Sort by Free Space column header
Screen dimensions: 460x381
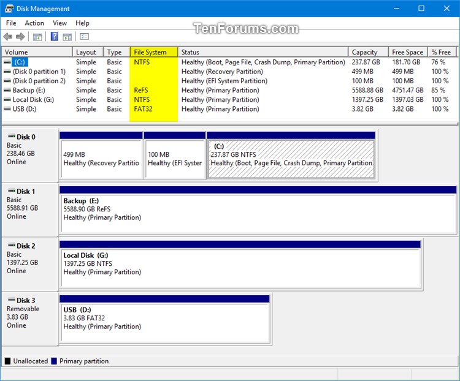coord(408,52)
